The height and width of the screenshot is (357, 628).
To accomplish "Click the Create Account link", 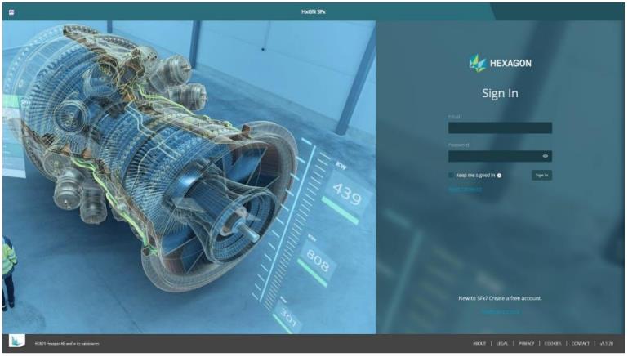I will (500, 311).
